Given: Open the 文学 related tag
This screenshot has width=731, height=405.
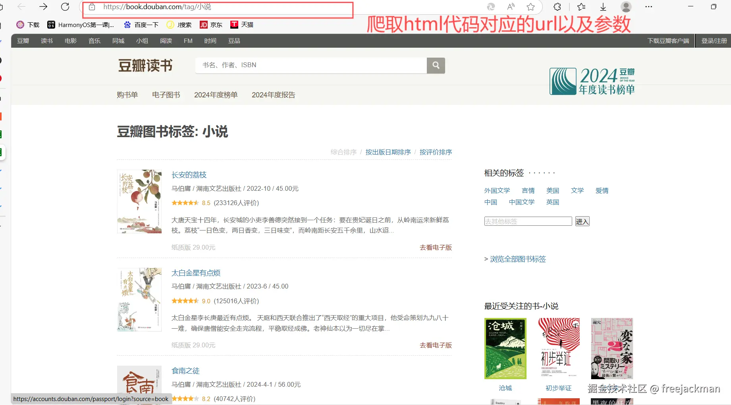Looking at the screenshot, I should coord(577,191).
